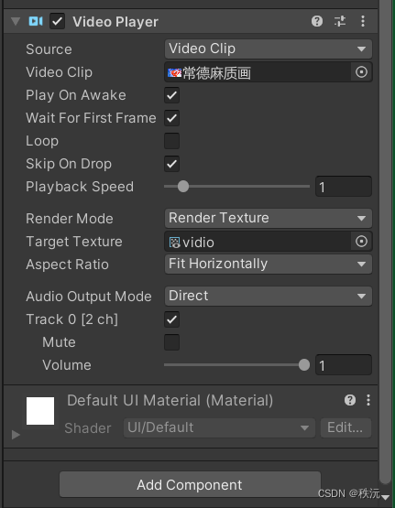Screen dimensions: 395x508
Task: Open the Render Mode dropdown
Action: (x=269, y=218)
